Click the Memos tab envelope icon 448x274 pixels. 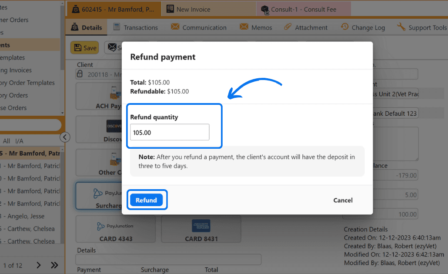point(244,27)
